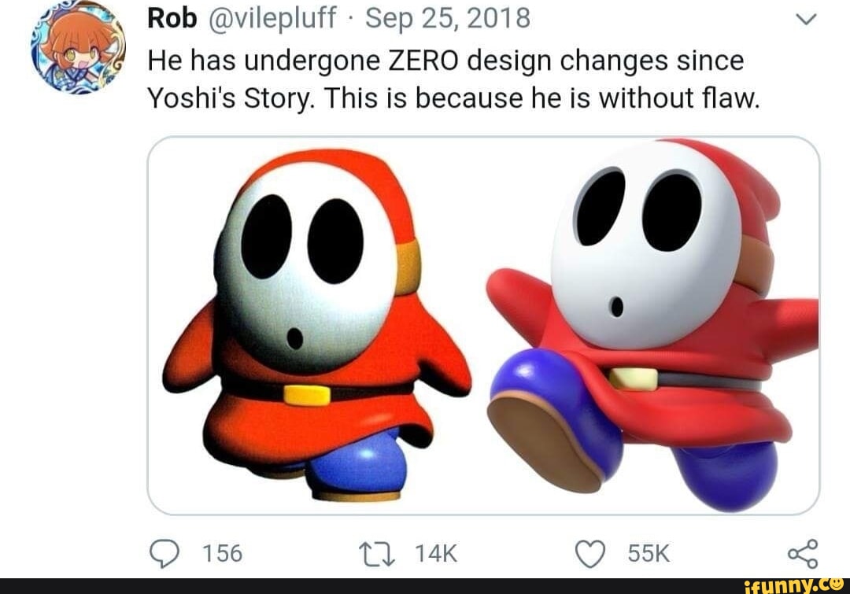Expand the down-caret menu at top right
This screenshot has height=594, width=850.
coord(805,17)
